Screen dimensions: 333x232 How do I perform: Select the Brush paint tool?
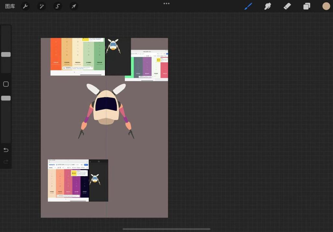pos(248,6)
